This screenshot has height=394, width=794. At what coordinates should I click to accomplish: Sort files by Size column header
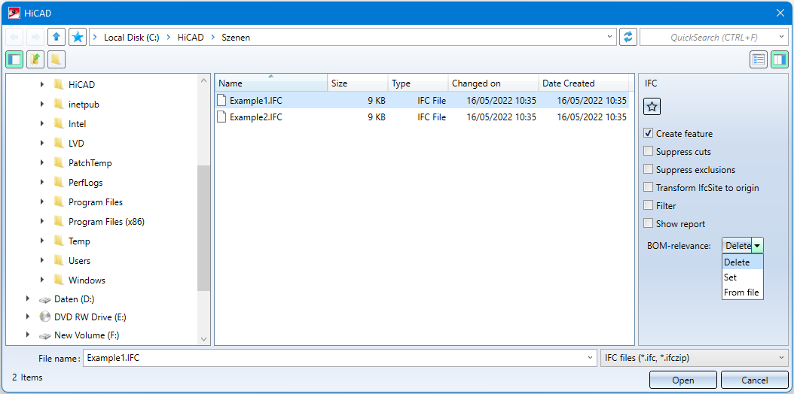pos(358,83)
